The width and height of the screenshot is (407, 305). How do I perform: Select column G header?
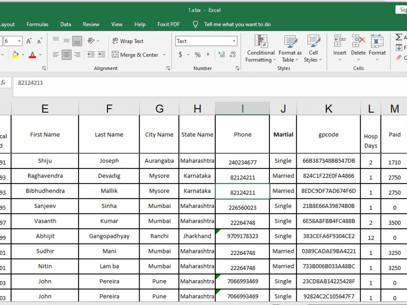159,109
